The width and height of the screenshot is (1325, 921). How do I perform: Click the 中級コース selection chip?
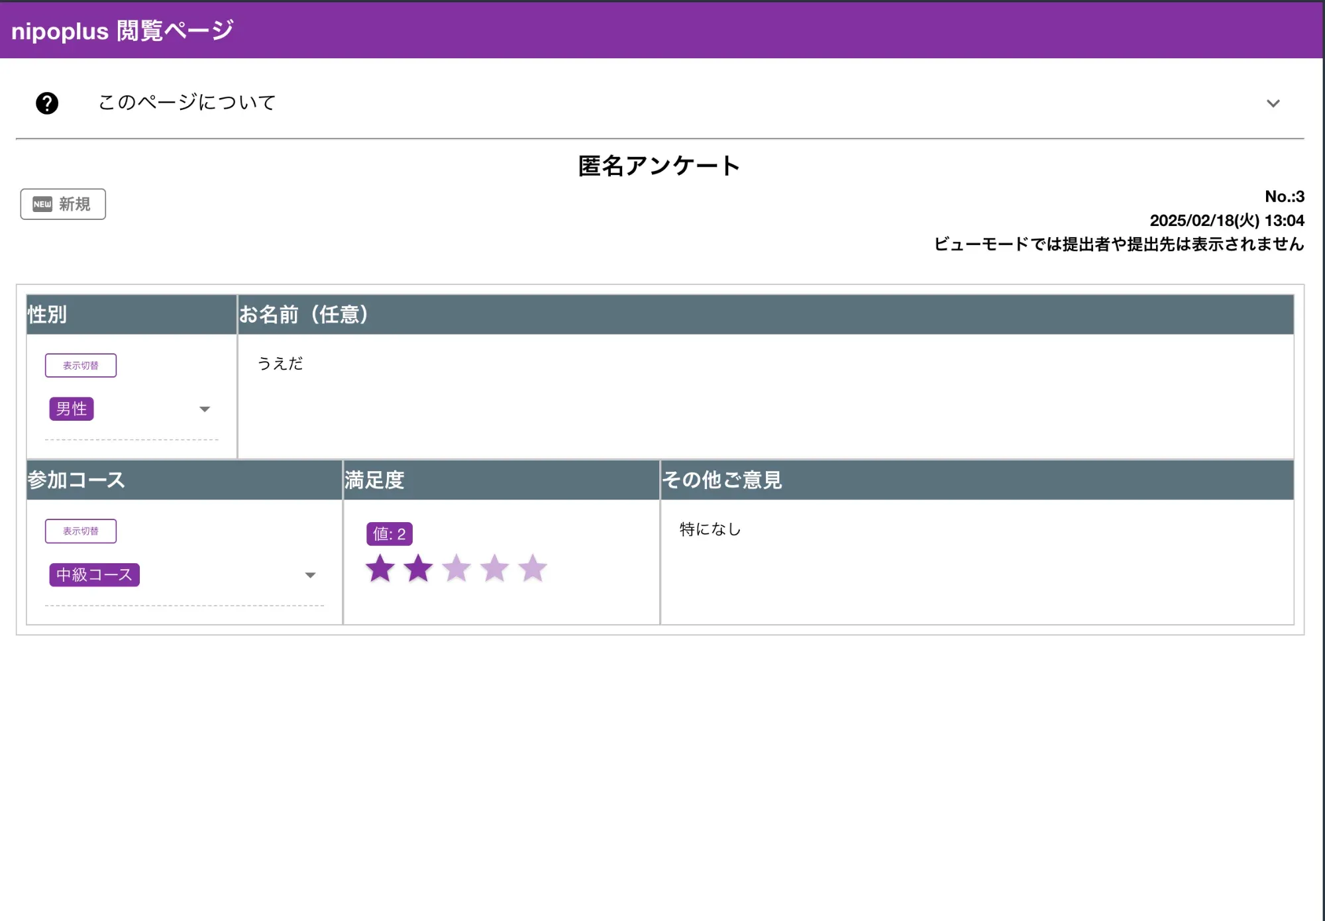tap(94, 574)
